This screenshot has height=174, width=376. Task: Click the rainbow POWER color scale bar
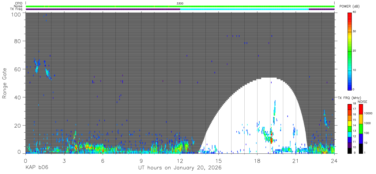pyautogui.click(x=350, y=51)
